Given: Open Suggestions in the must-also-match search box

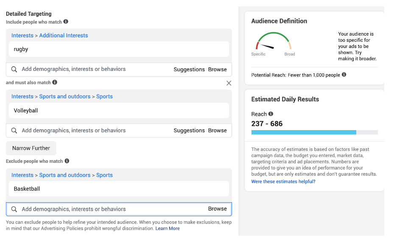Looking at the screenshot, I should coord(189,131).
